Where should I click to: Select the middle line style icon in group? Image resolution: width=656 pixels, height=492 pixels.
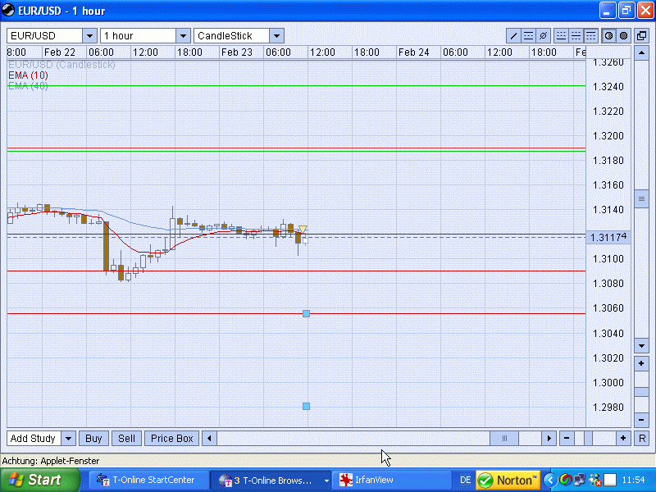(x=576, y=36)
